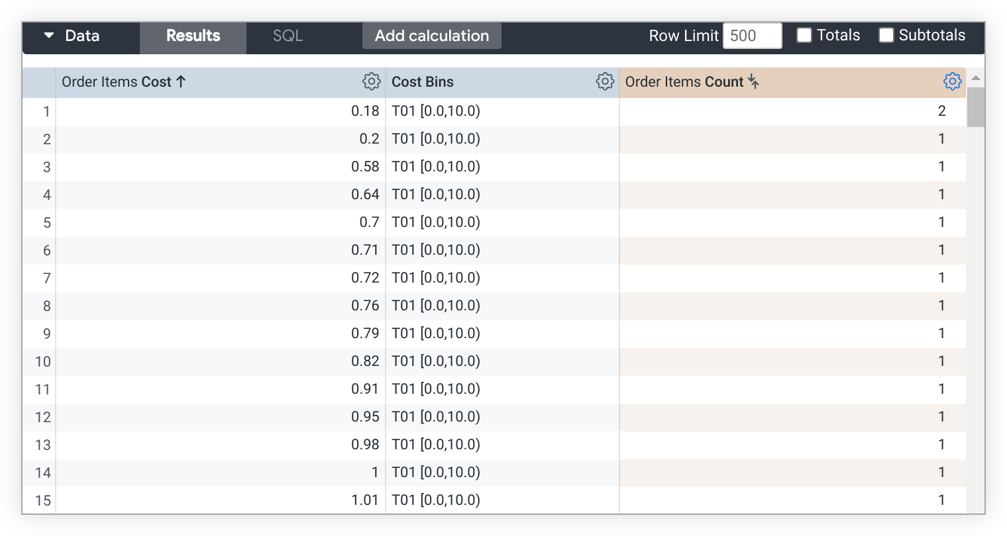
Task: Open gear settings for Cost Bins column
Action: click(x=604, y=81)
